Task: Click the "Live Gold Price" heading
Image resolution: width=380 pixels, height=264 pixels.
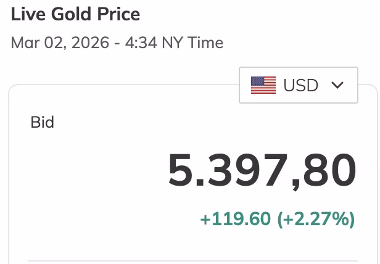Action: pos(75,14)
